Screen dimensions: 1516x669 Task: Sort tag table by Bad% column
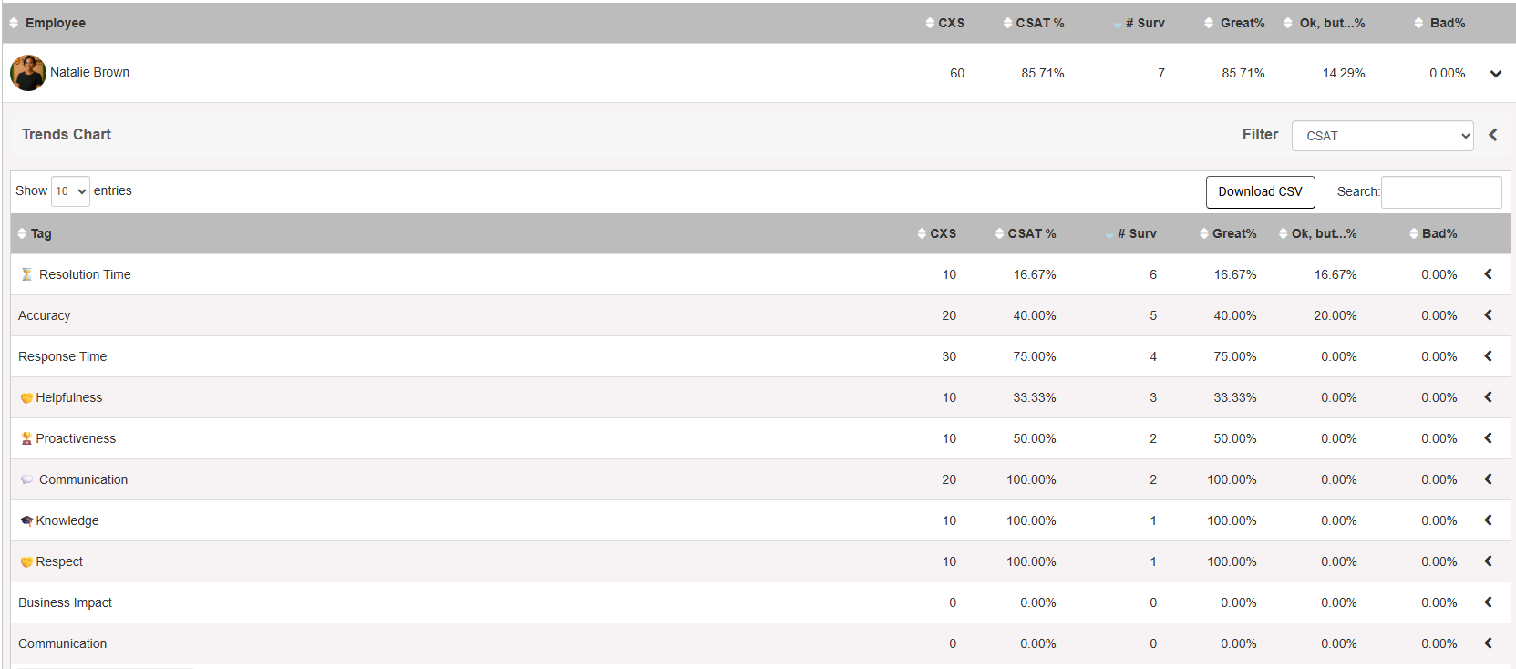click(x=1434, y=234)
